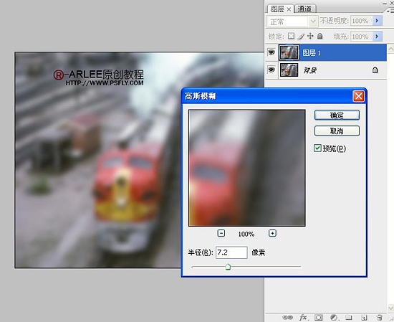Click the lock all padlock icon
Image resolution: width=394 pixels, height=322 pixels.
(x=319, y=36)
